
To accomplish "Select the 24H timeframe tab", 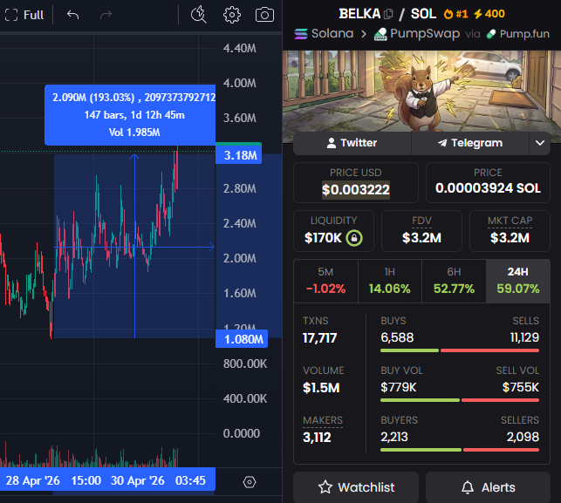I will click(517, 281).
